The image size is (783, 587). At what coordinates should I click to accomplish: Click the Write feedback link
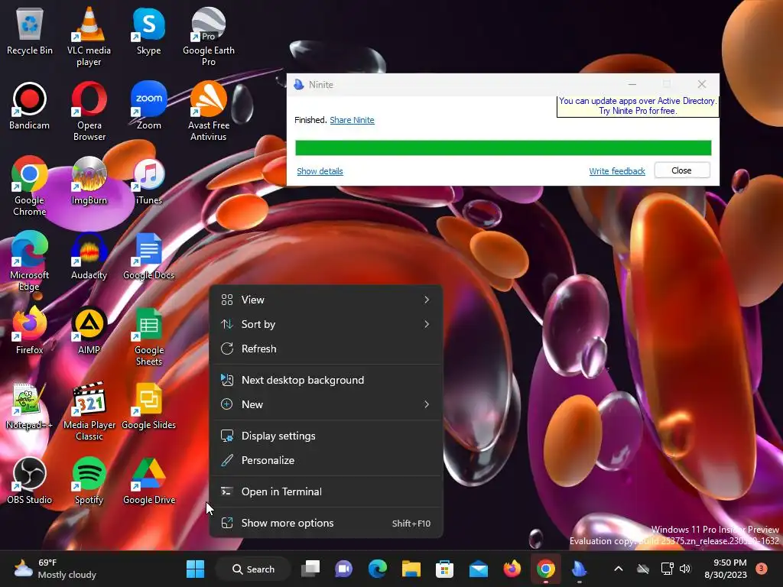(x=617, y=171)
